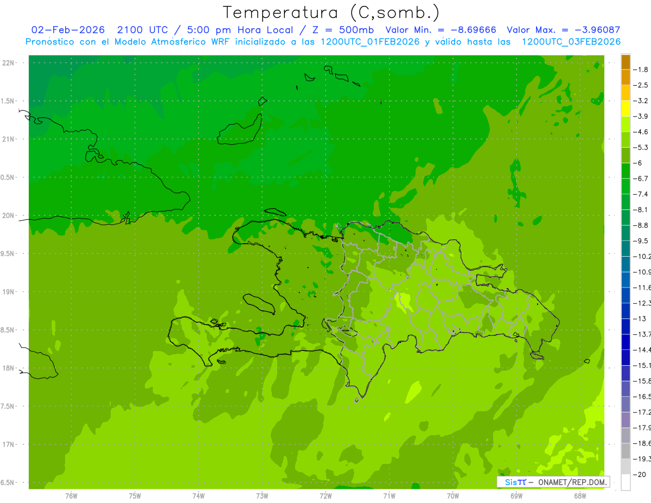Click the '75W' longitude axis label
The width and height of the screenshot is (651, 503).
pos(135,495)
